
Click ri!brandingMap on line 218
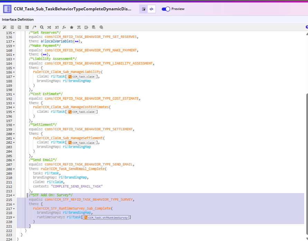pos(77,213)
